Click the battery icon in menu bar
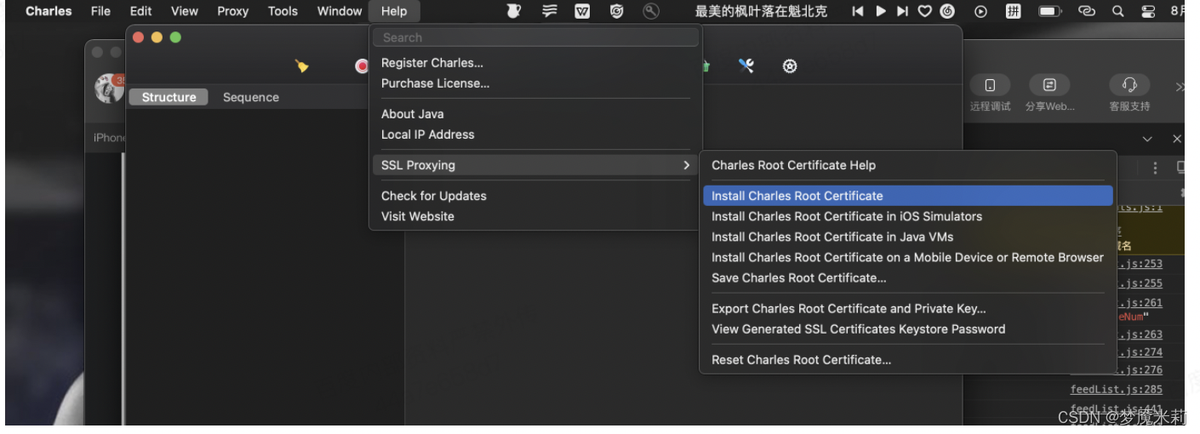The width and height of the screenshot is (1200, 434). [x=1049, y=11]
